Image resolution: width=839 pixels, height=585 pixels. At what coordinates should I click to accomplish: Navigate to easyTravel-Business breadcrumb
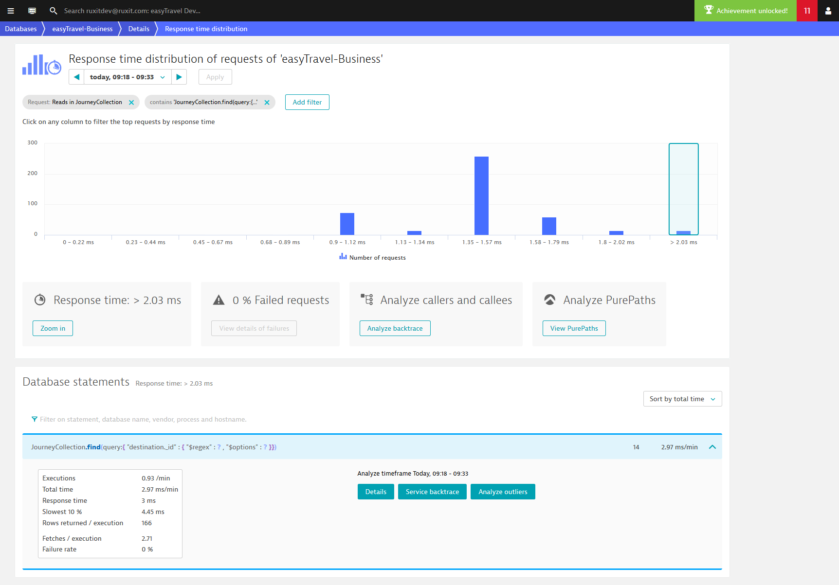[x=82, y=29]
